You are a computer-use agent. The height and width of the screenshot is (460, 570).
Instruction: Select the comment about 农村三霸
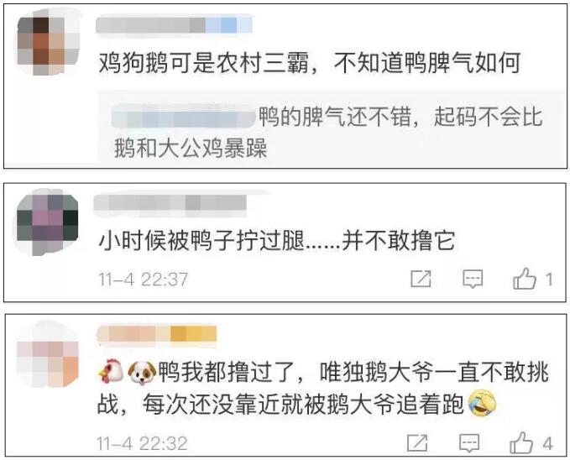point(310,63)
